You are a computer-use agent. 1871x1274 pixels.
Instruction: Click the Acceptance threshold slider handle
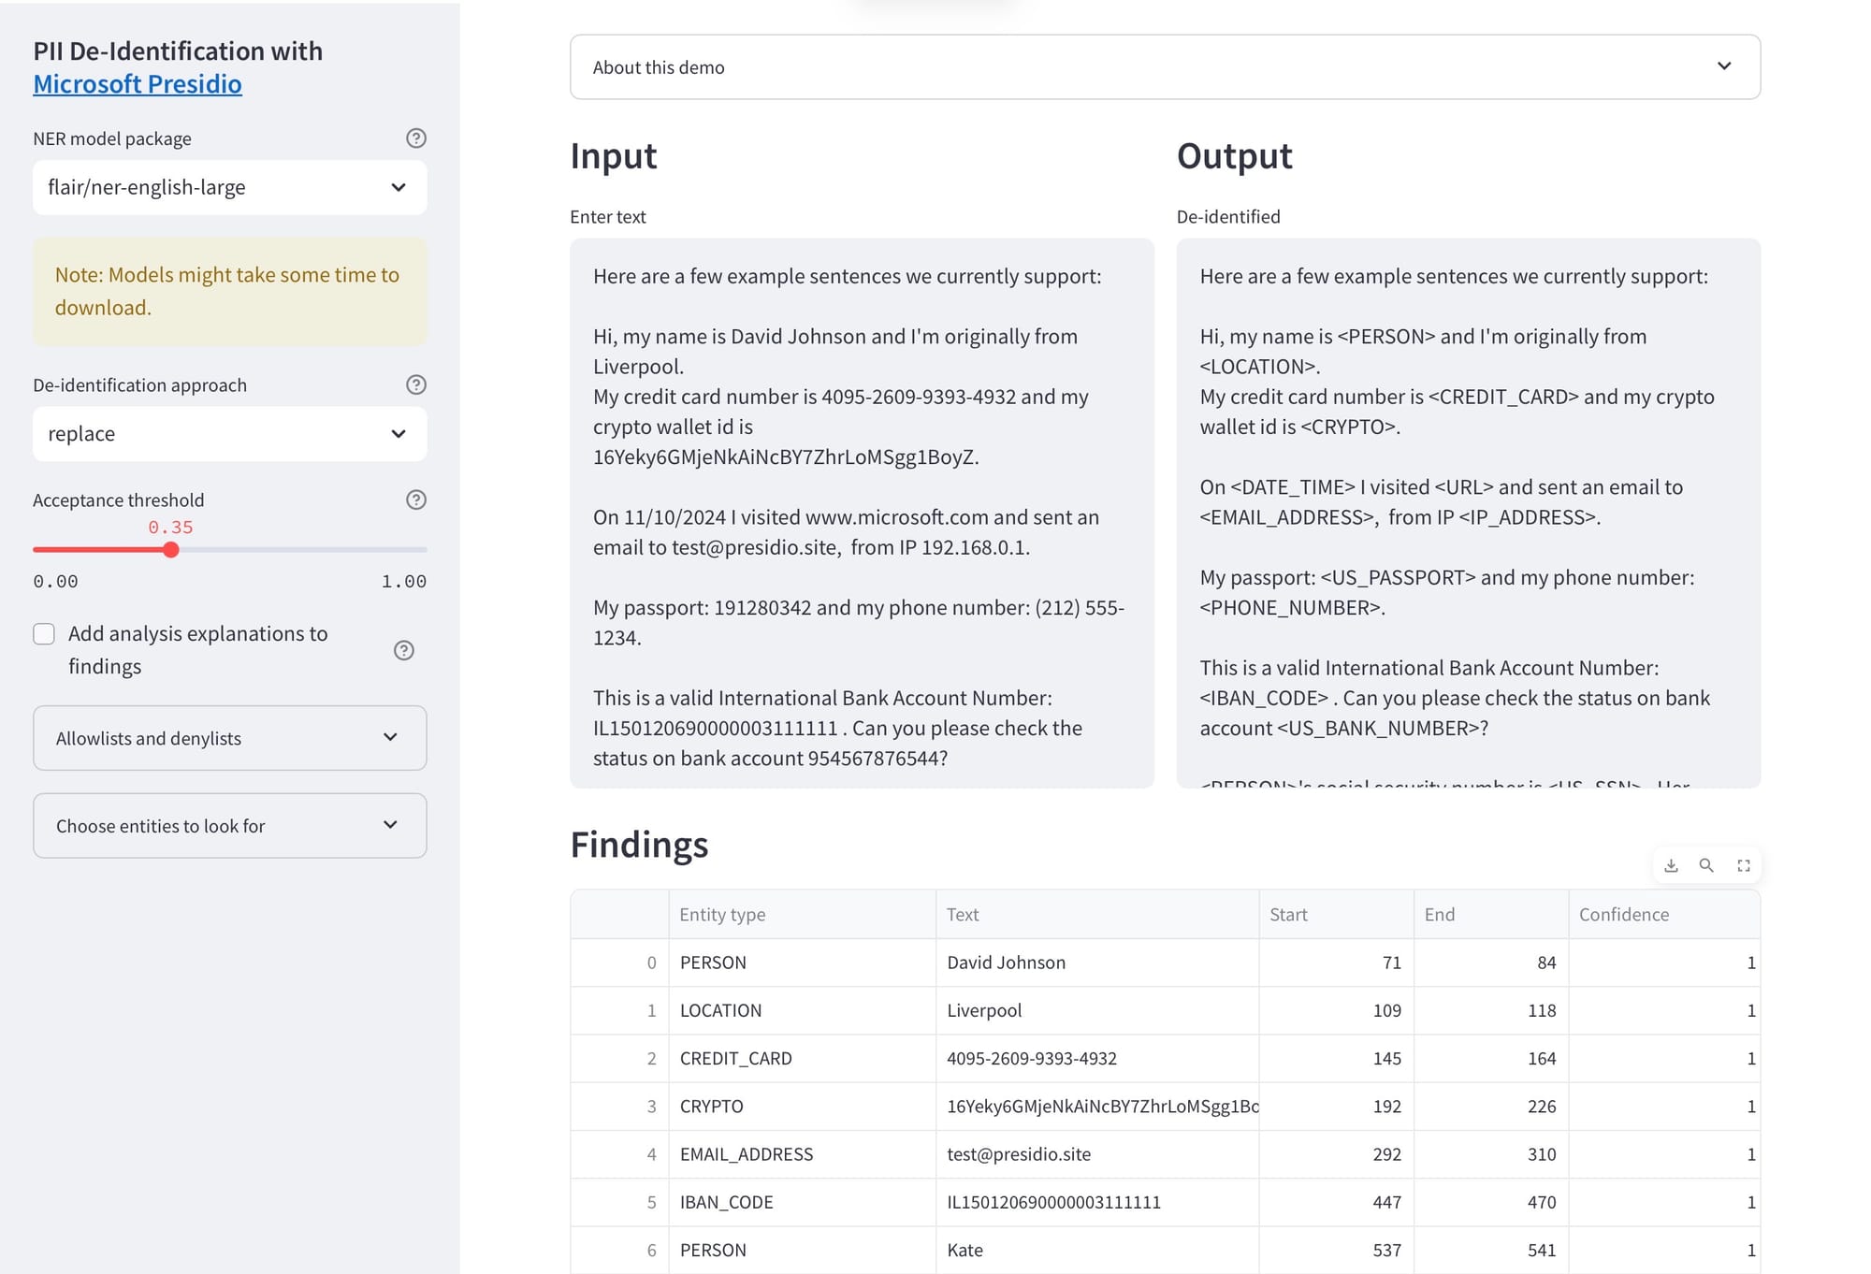[x=171, y=550]
